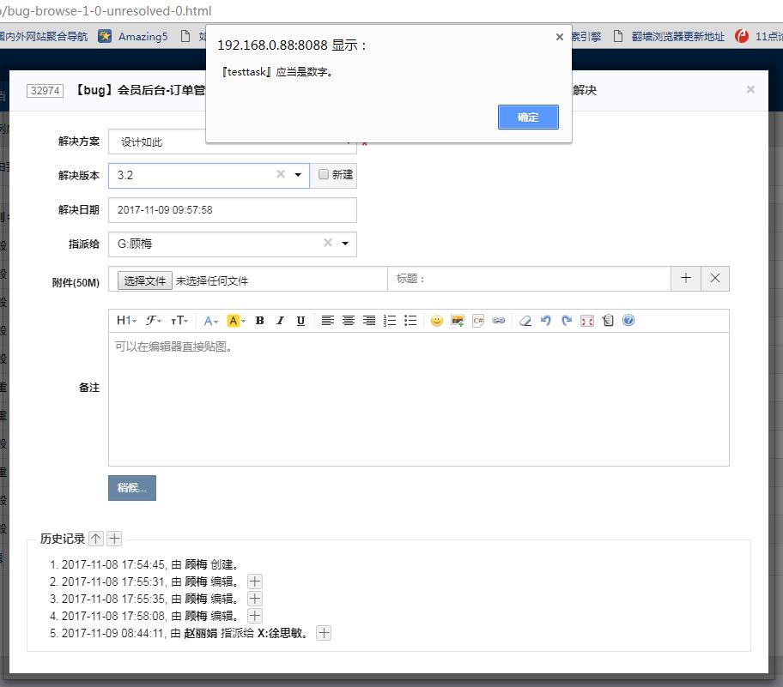Insert an image into the editor
Screen dimensions: 783x687
[458, 321]
